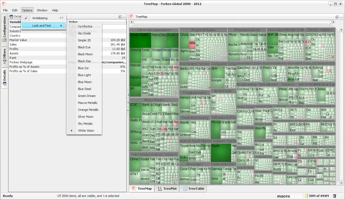Screen dimensions: 345x200
Task: Select the ICBC cell in Major Banks
Action: (x=135, y=111)
